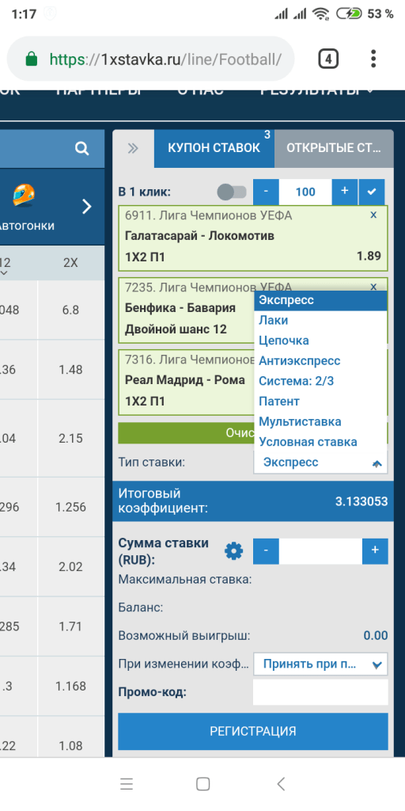Open the browser three-dot menu

click(373, 59)
